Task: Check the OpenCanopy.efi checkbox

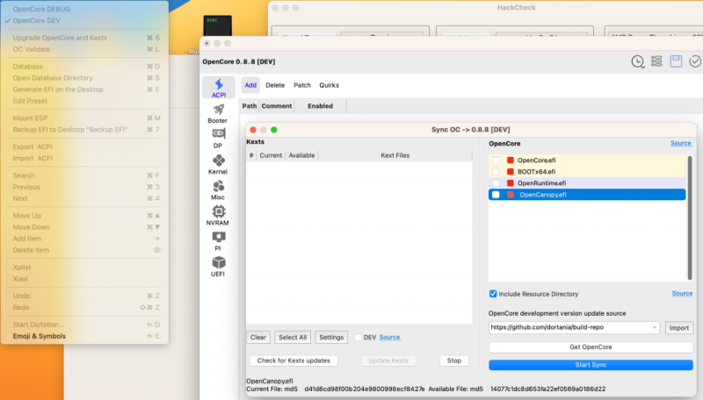Action: pos(496,195)
